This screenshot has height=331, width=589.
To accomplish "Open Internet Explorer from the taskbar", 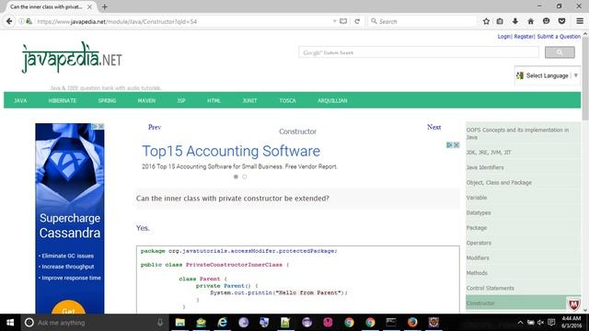I will point(223,323).
